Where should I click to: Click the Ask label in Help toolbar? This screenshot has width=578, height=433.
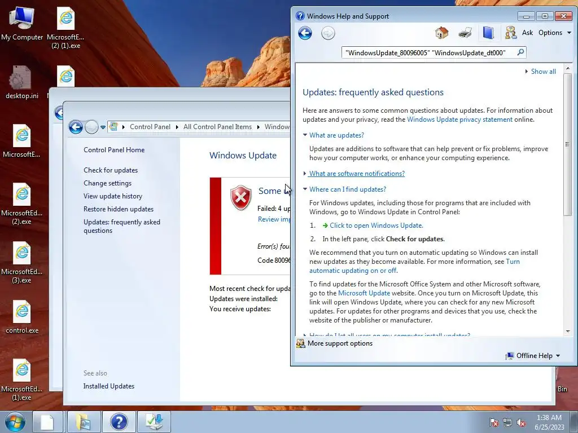[x=527, y=33]
